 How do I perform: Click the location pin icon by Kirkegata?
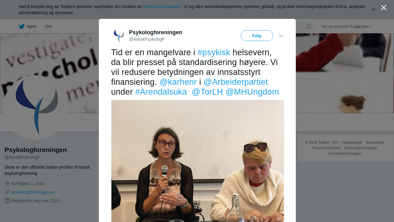(7, 183)
